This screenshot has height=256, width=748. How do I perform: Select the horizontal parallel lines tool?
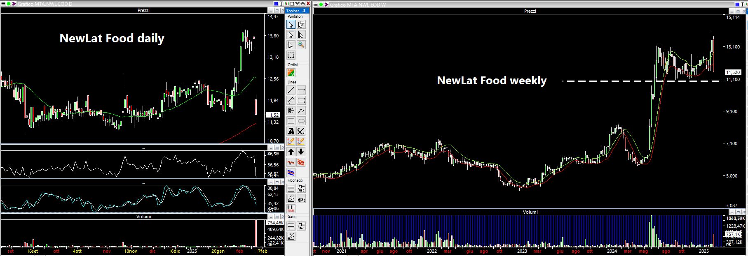coord(301,100)
